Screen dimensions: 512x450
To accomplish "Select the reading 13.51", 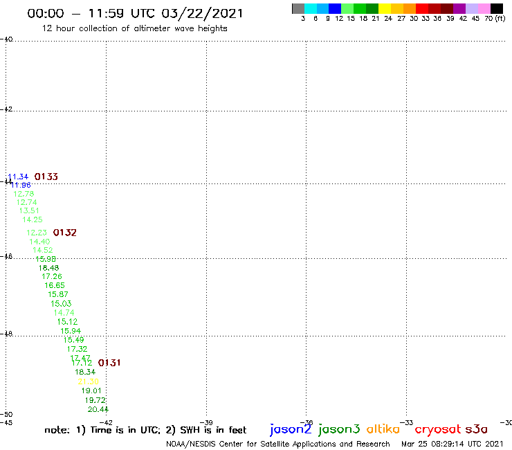I will tap(29, 210).
